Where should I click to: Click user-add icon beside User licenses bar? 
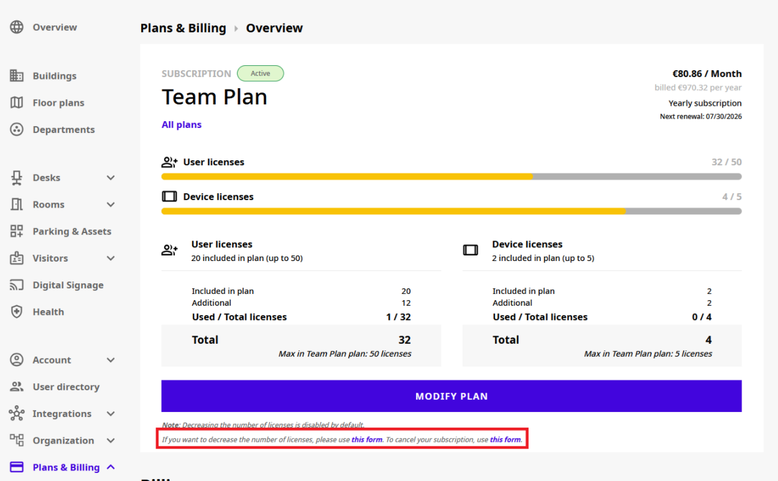pyautogui.click(x=169, y=162)
